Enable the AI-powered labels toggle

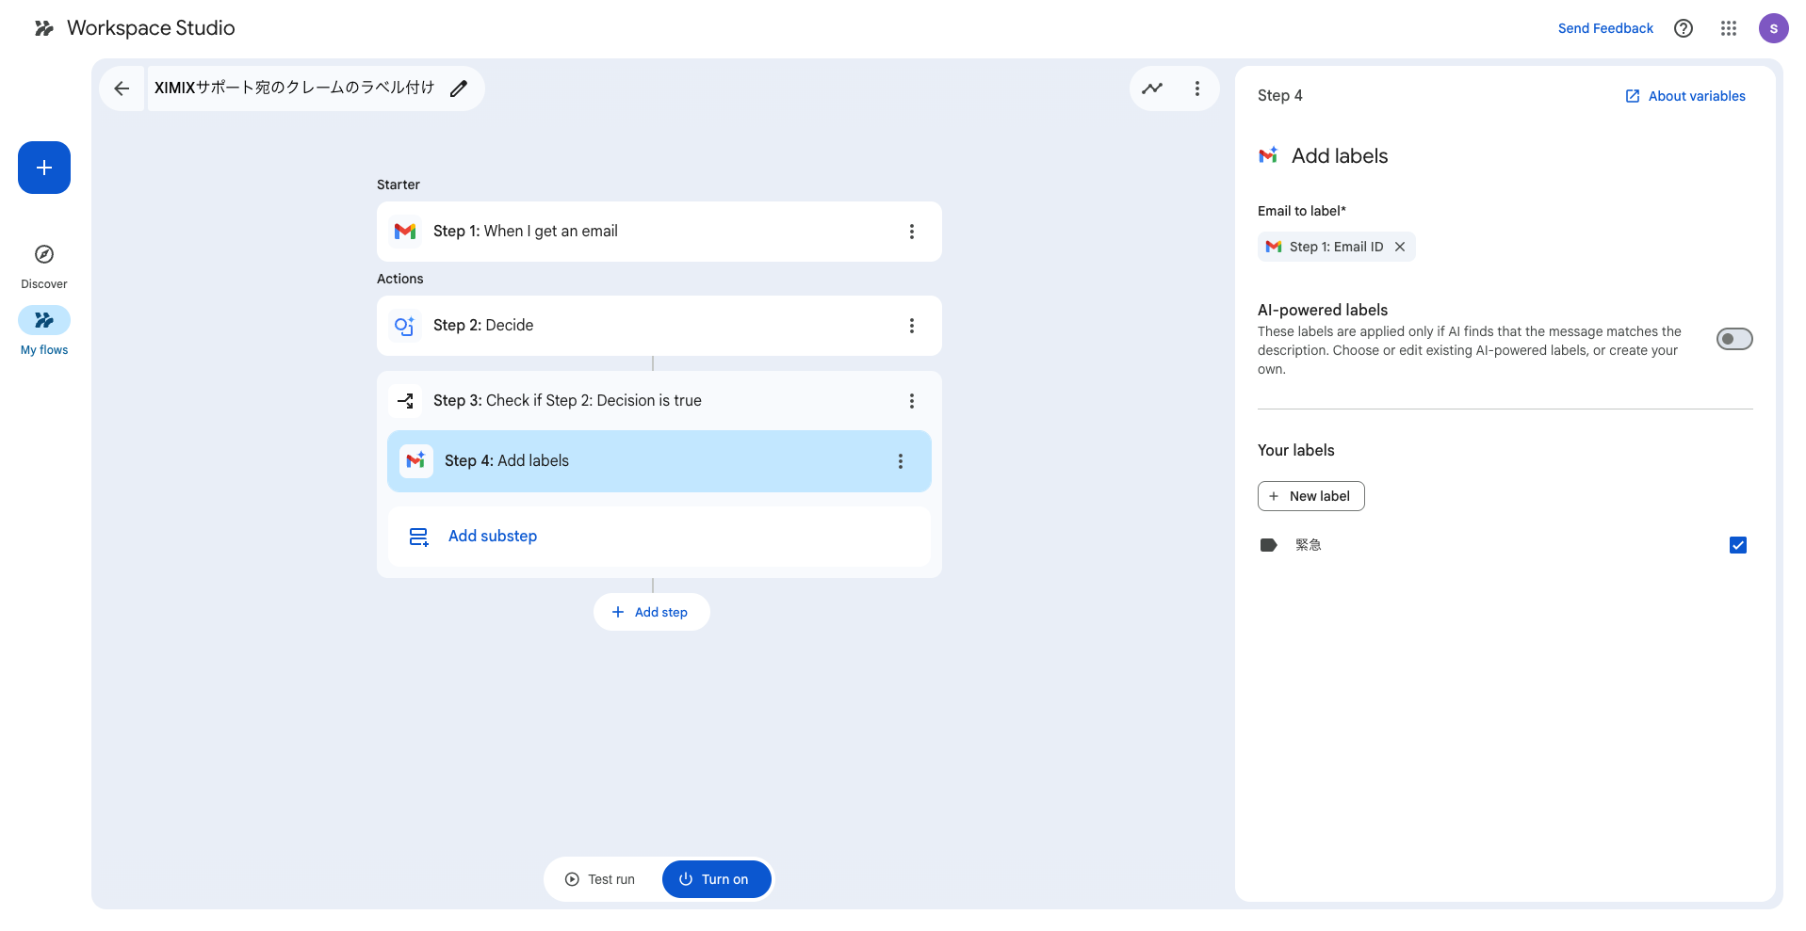1733,339
